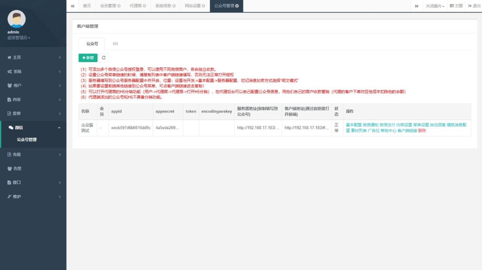Click the refresh icon button
This screenshot has width=482, height=270.
click(104, 58)
